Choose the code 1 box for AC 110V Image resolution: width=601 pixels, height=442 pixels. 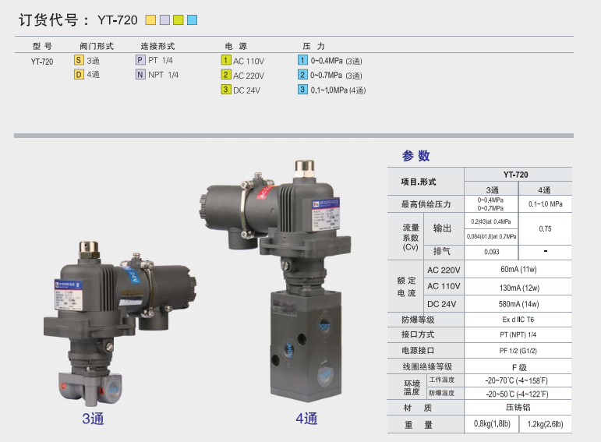pos(226,60)
